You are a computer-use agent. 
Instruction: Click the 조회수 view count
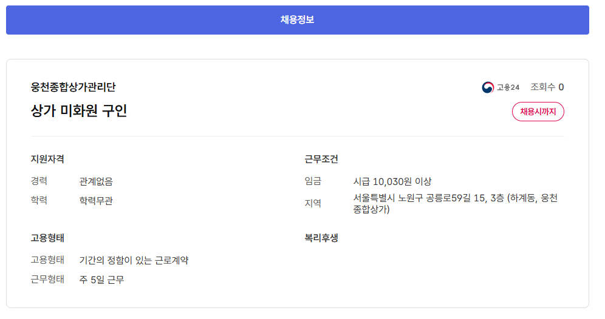(x=547, y=87)
